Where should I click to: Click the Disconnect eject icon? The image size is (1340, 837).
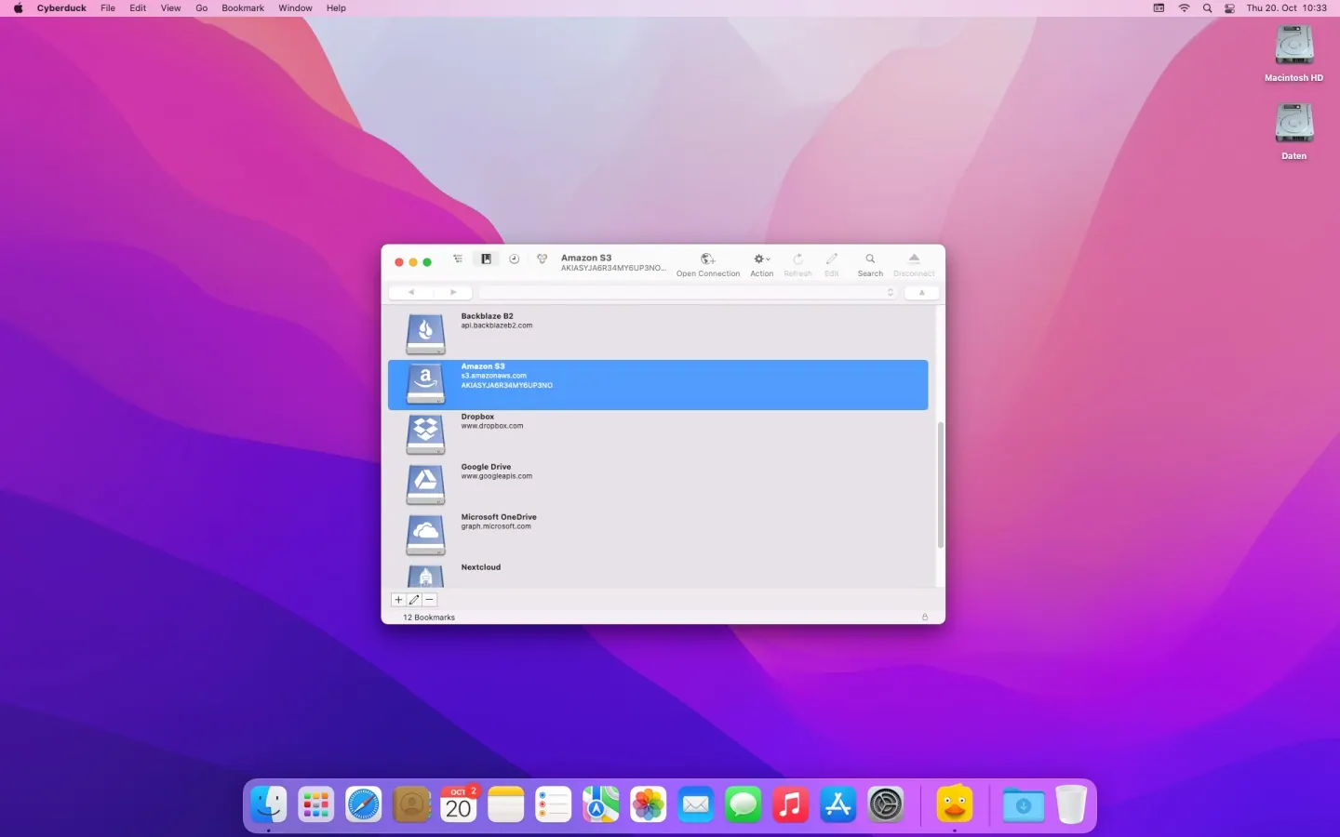click(x=914, y=259)
